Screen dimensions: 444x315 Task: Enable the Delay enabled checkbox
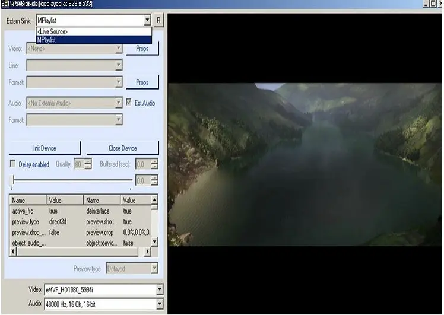(x=13, y=164)
